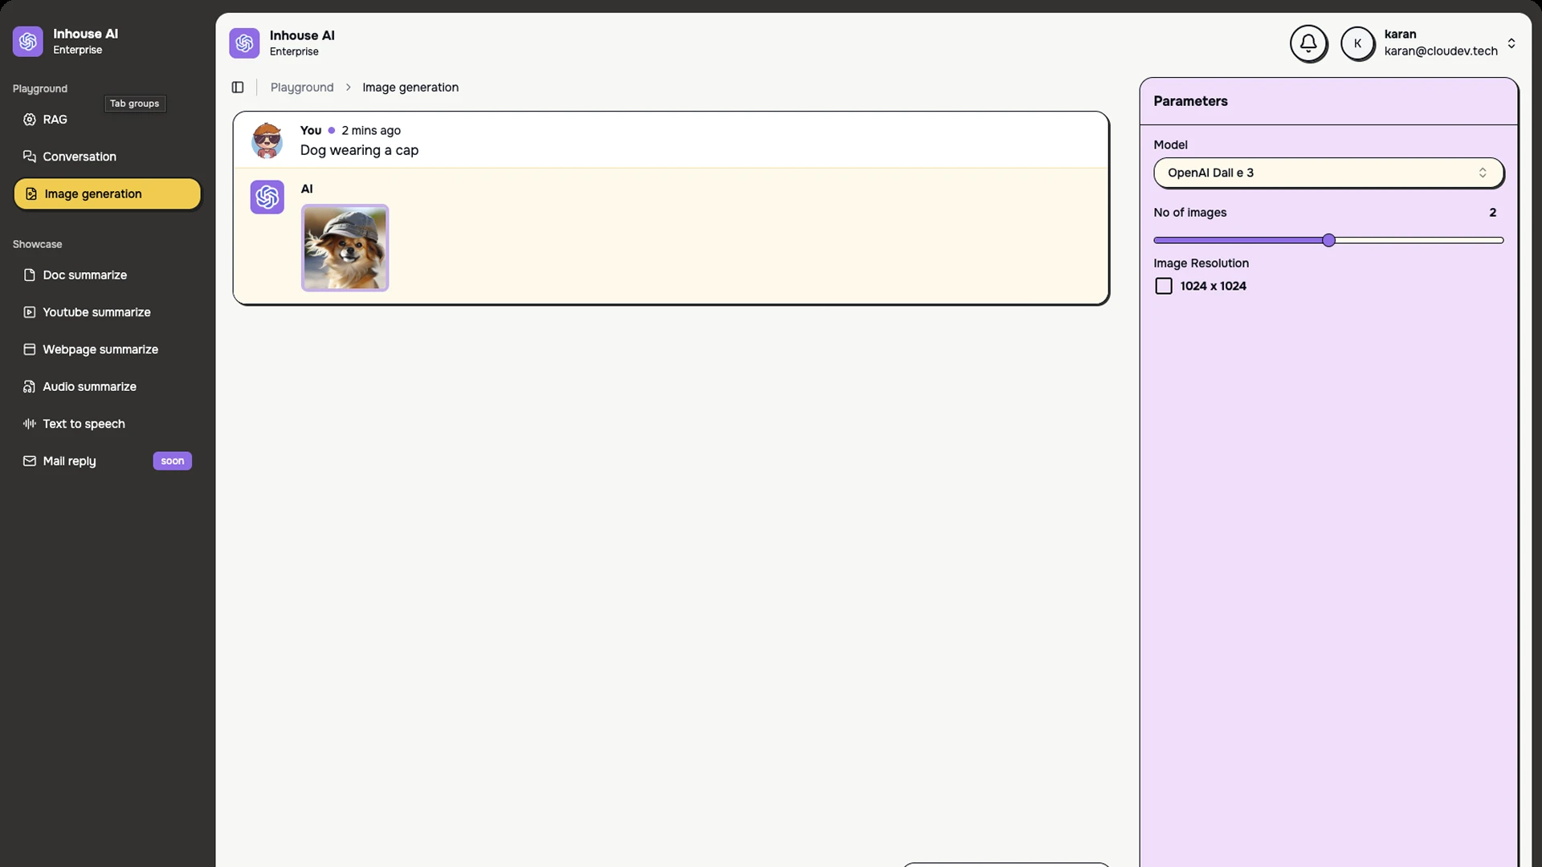Click the Mail reply envelope icon
The width and height of the screenshot is (1542, 867).
(30, 461)
